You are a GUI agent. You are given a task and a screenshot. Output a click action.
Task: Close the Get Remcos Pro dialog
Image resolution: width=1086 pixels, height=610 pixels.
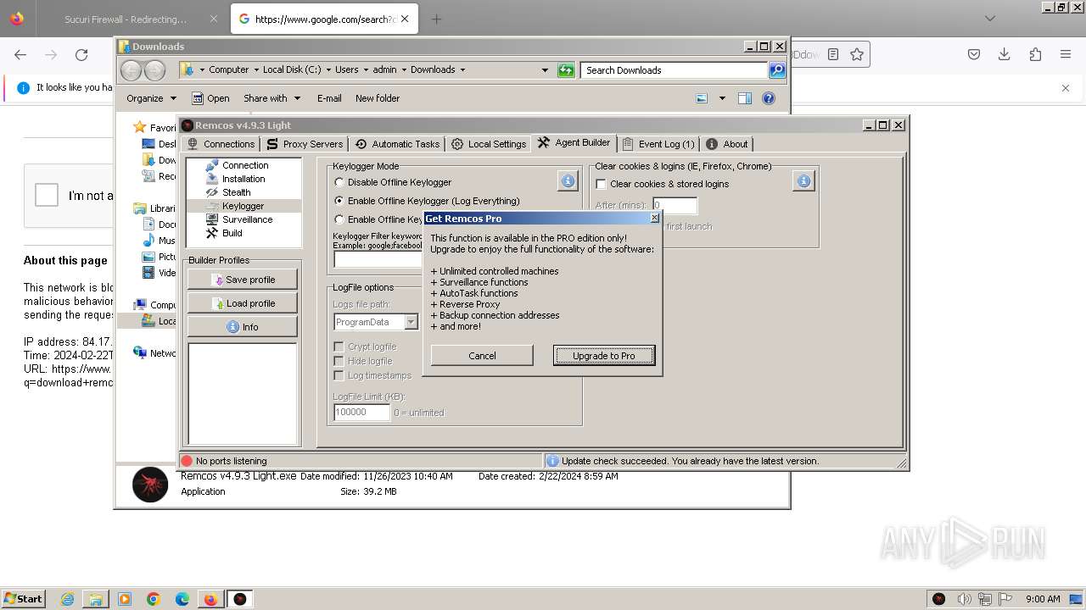point(654,218)
